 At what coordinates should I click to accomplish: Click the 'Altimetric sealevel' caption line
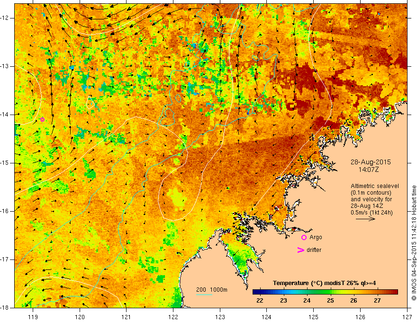[x=375, y=186]
